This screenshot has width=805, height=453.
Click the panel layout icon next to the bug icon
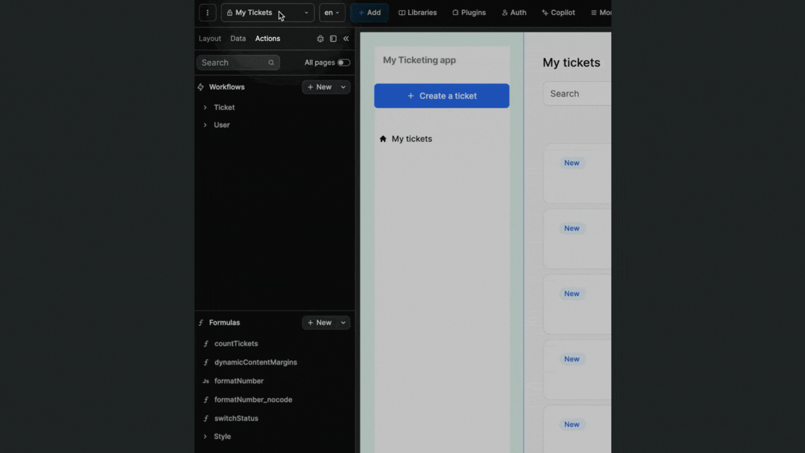coord(333,38)
